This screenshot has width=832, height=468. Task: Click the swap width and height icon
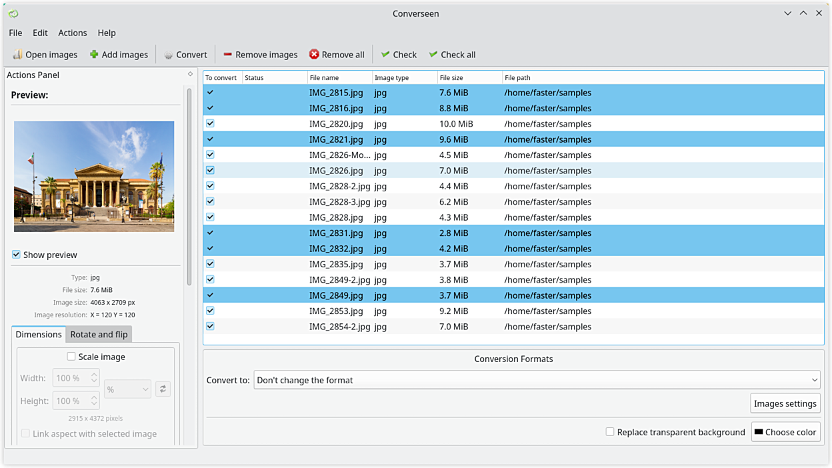[163, 389]
